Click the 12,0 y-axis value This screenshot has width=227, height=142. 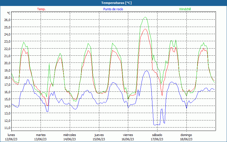coord(7,121)
